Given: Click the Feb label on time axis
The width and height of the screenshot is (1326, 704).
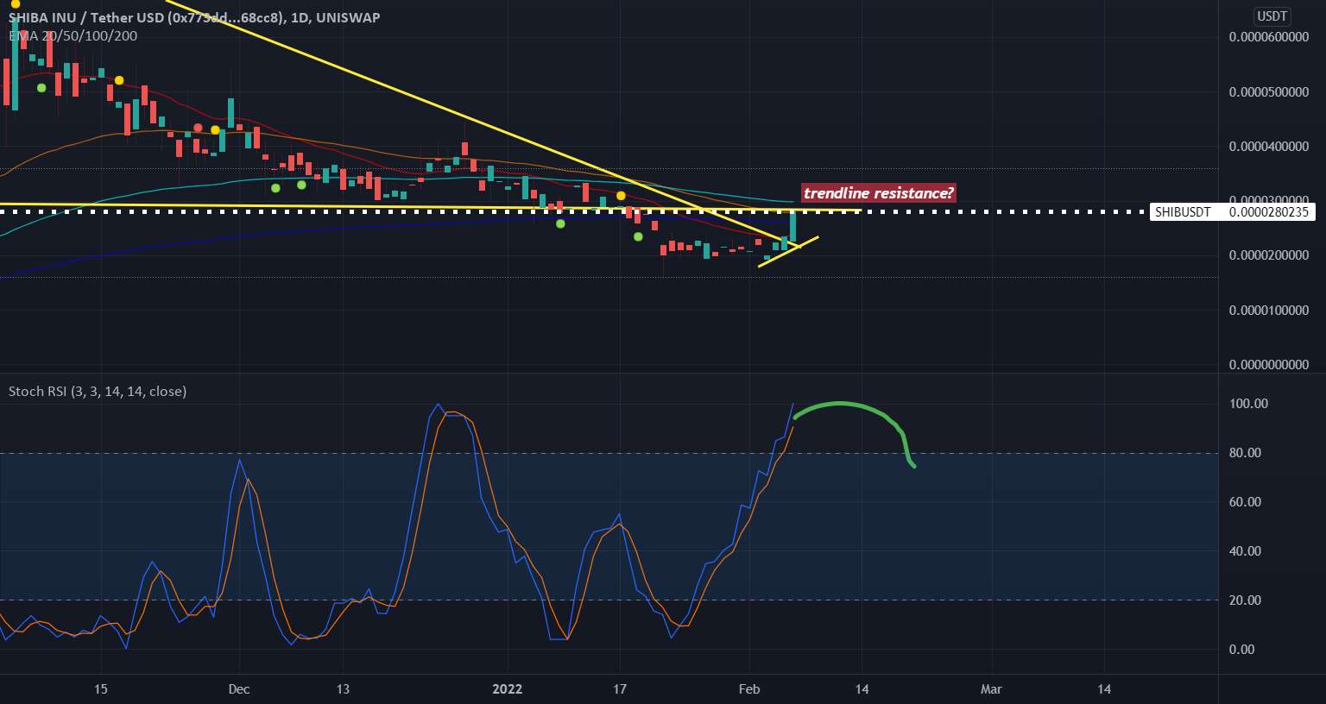Looking at the screenshot, I should pos(749,689).
